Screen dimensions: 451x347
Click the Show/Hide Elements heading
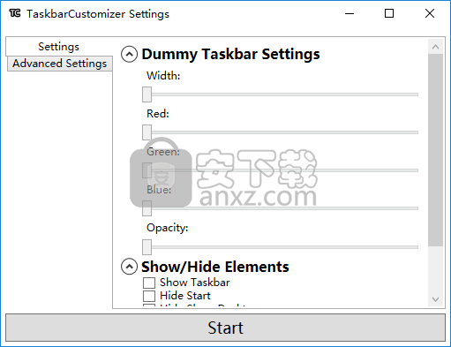(x=215, y=267)
